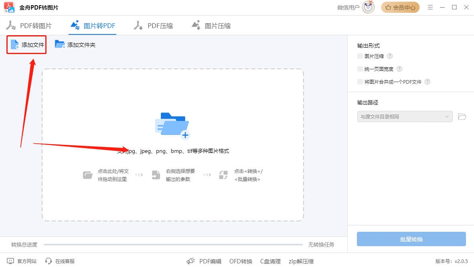Click the 转换总进度 progress bar
Image resolution: width=474 pixels, height=267 pixels.
point(172,244)
